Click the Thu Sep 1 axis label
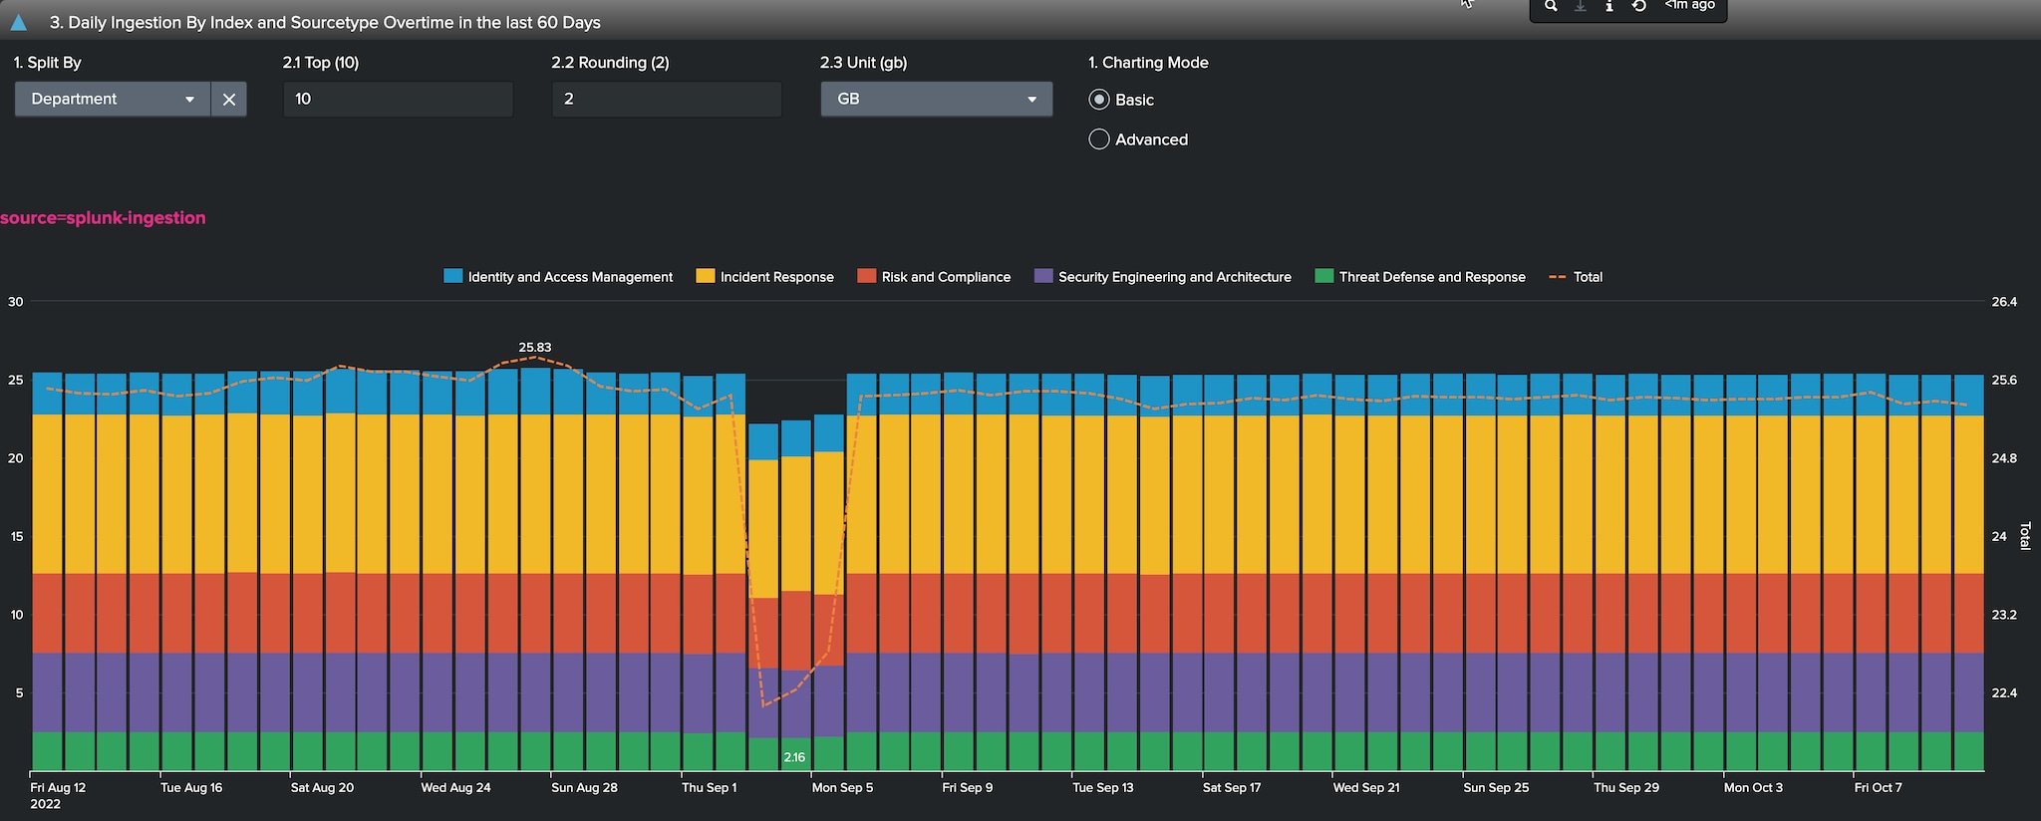Image resolution: width=2041 pixels, height=821 pixels. (x=710, y=787)
